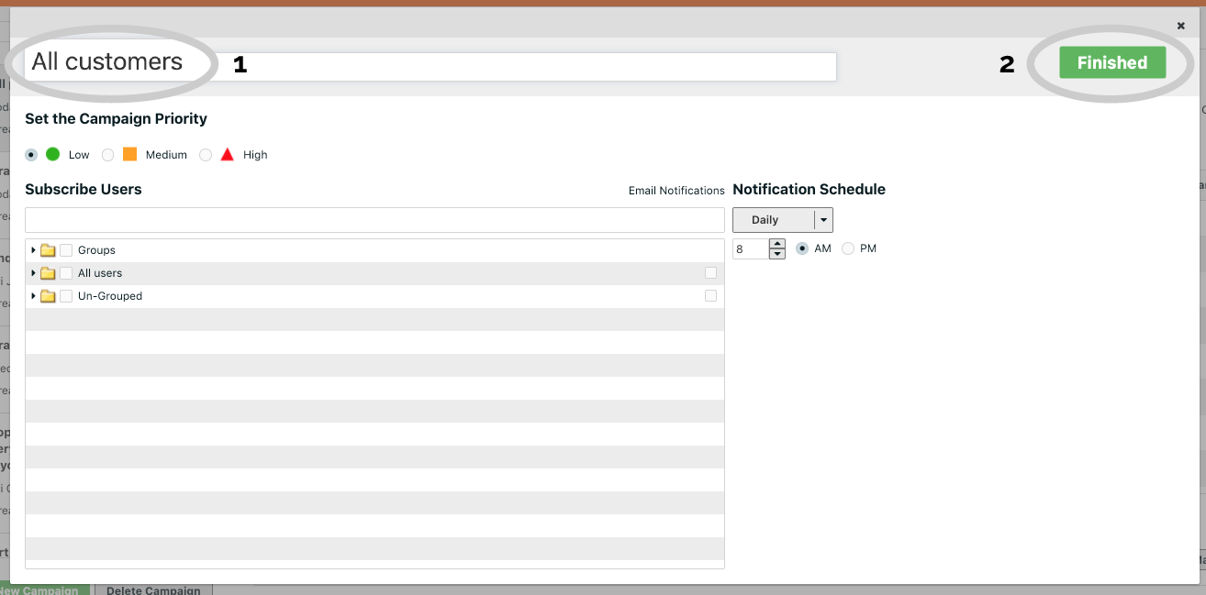Click the Un-Grouped tree label

coord(110,296)
